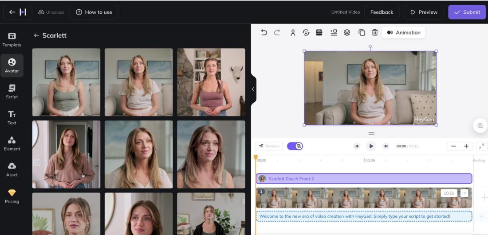The height and width of the screenshot is (235, 488).
Task: Open the Feedback form
Action: (382, 12)
